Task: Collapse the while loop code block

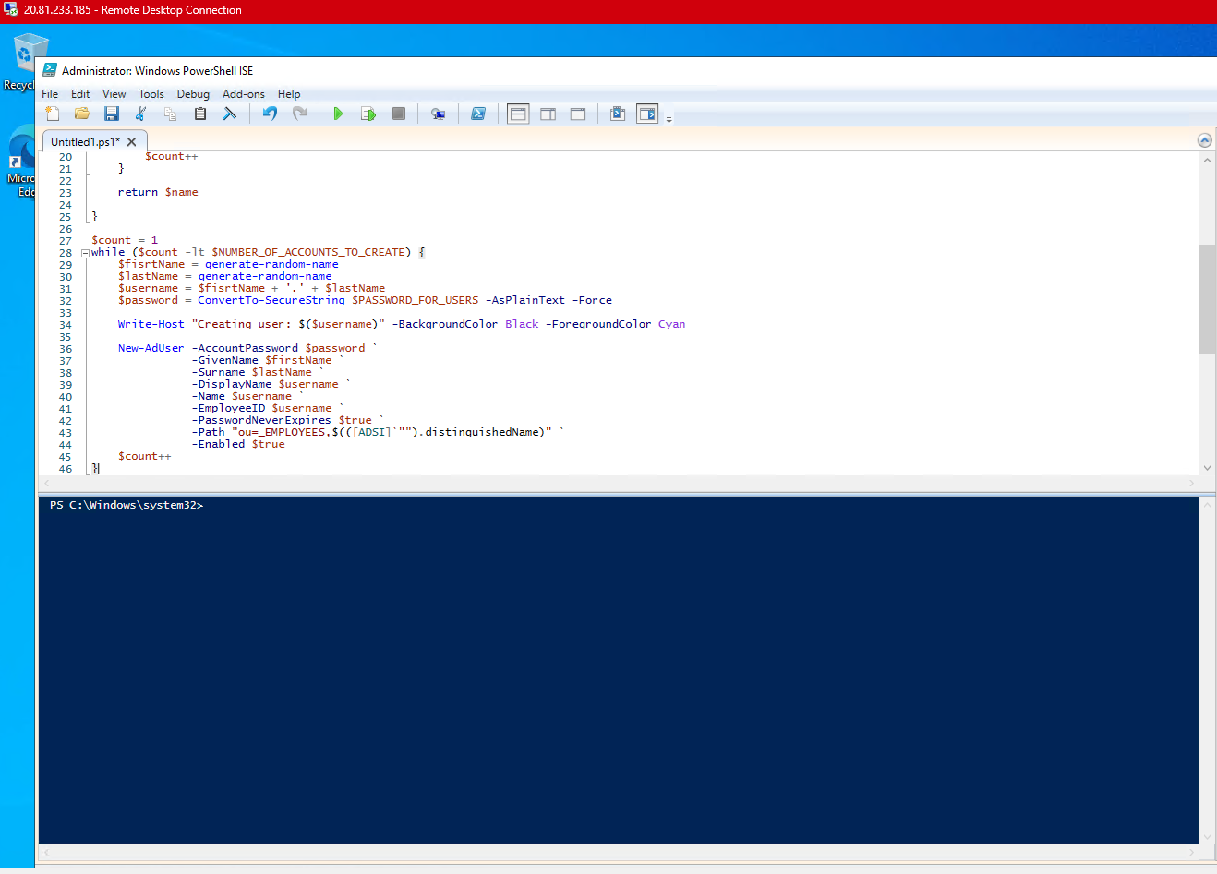Action: [85, 253]
